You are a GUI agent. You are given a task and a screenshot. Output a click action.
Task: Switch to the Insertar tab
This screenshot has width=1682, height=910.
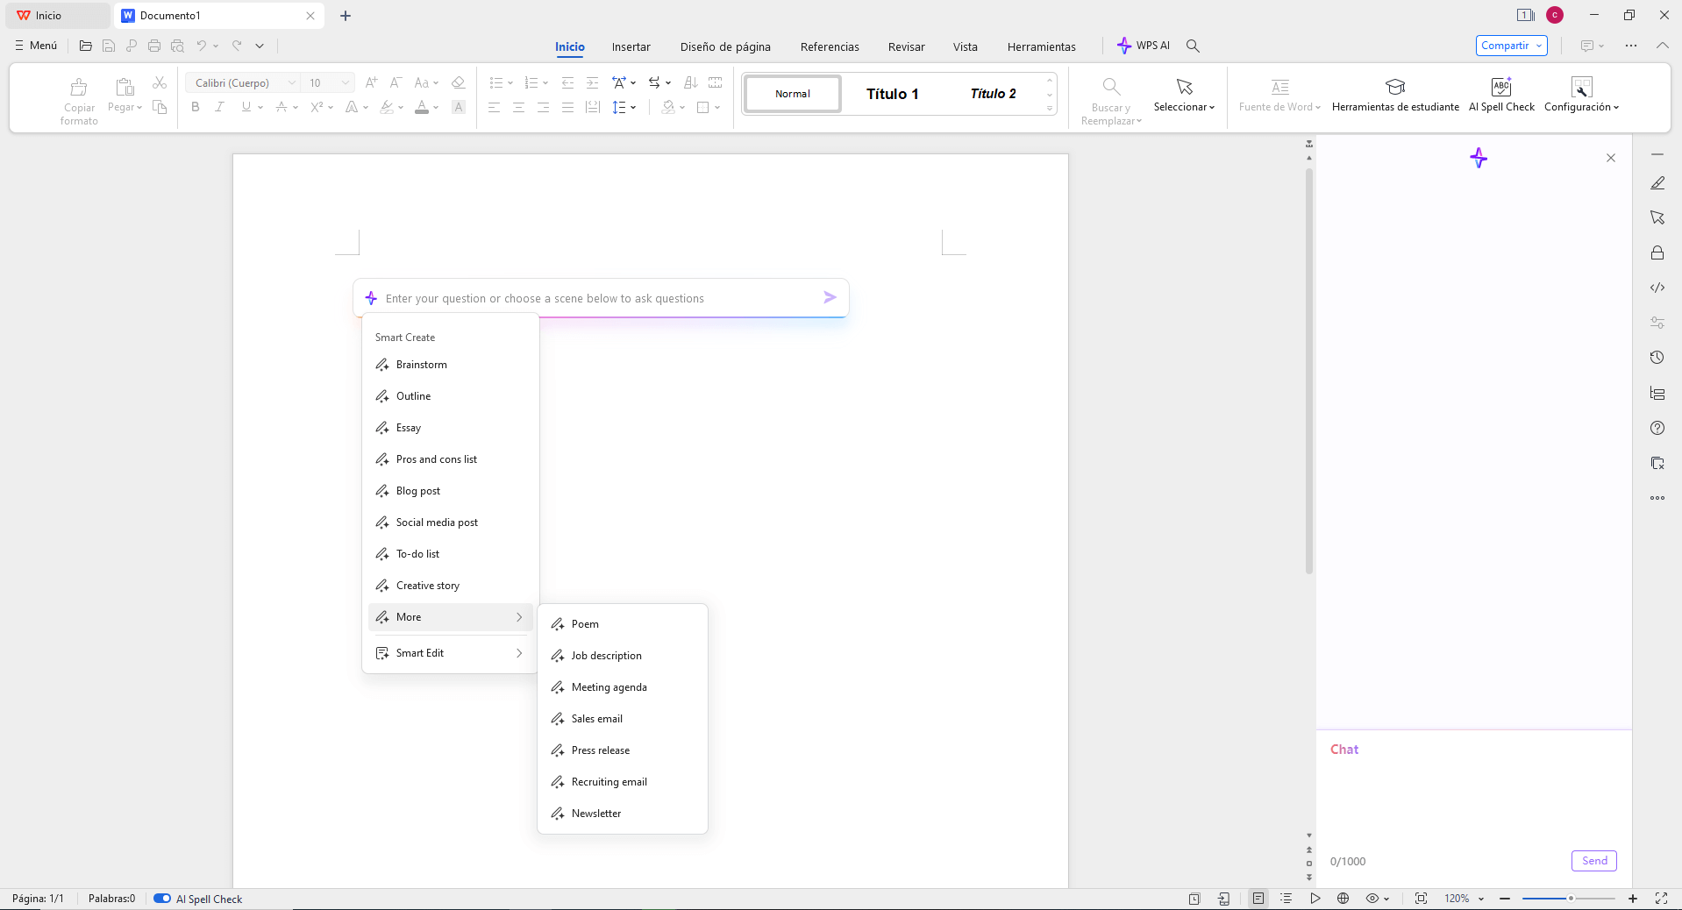(x=631, y=47)
